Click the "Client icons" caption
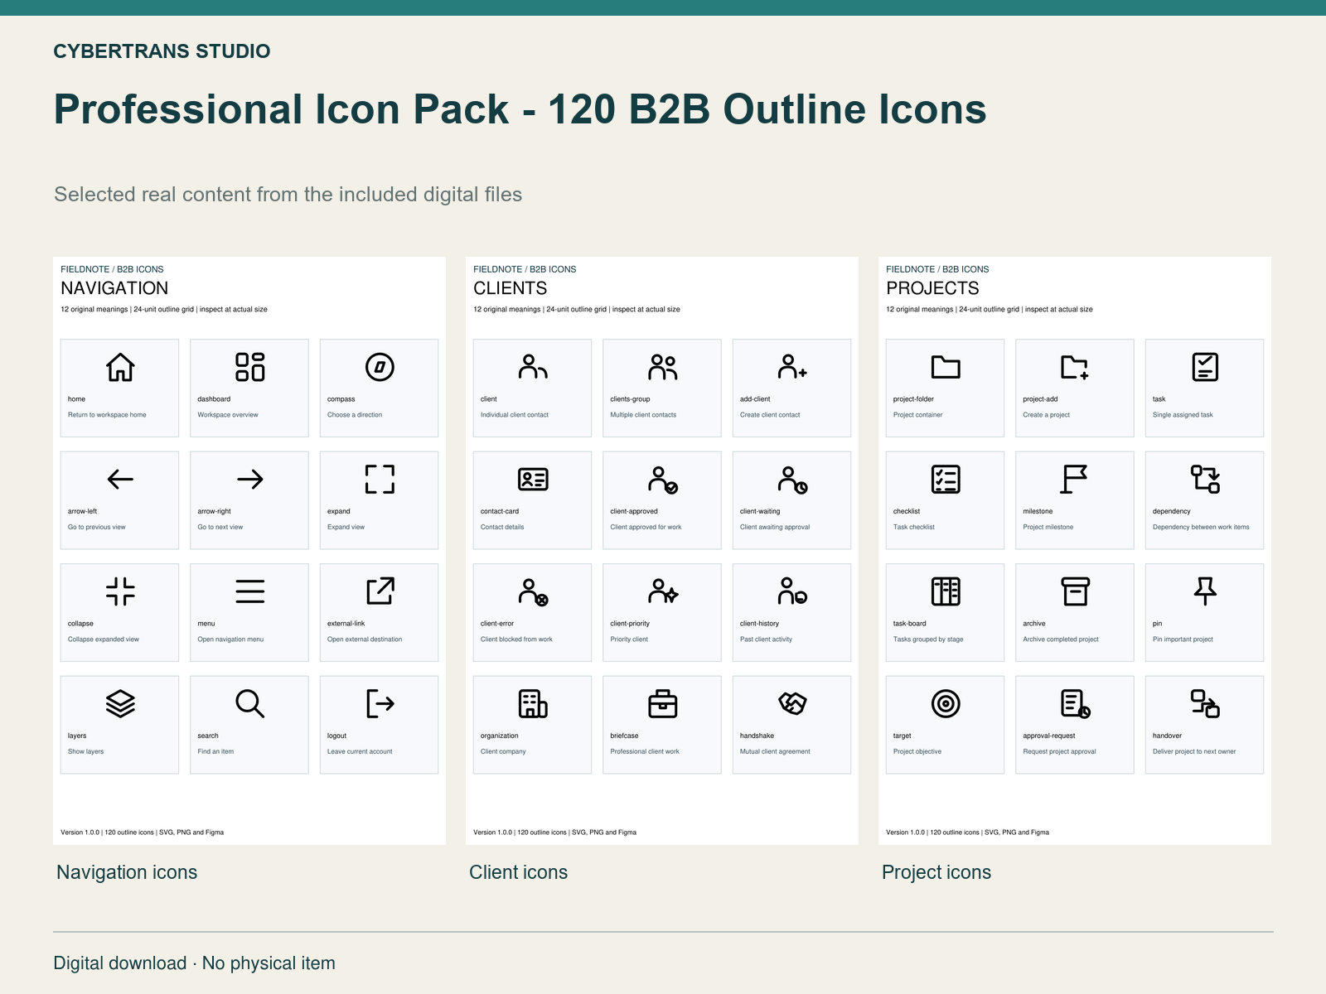Screen dimensions: 1326x994 pos(519,872)
